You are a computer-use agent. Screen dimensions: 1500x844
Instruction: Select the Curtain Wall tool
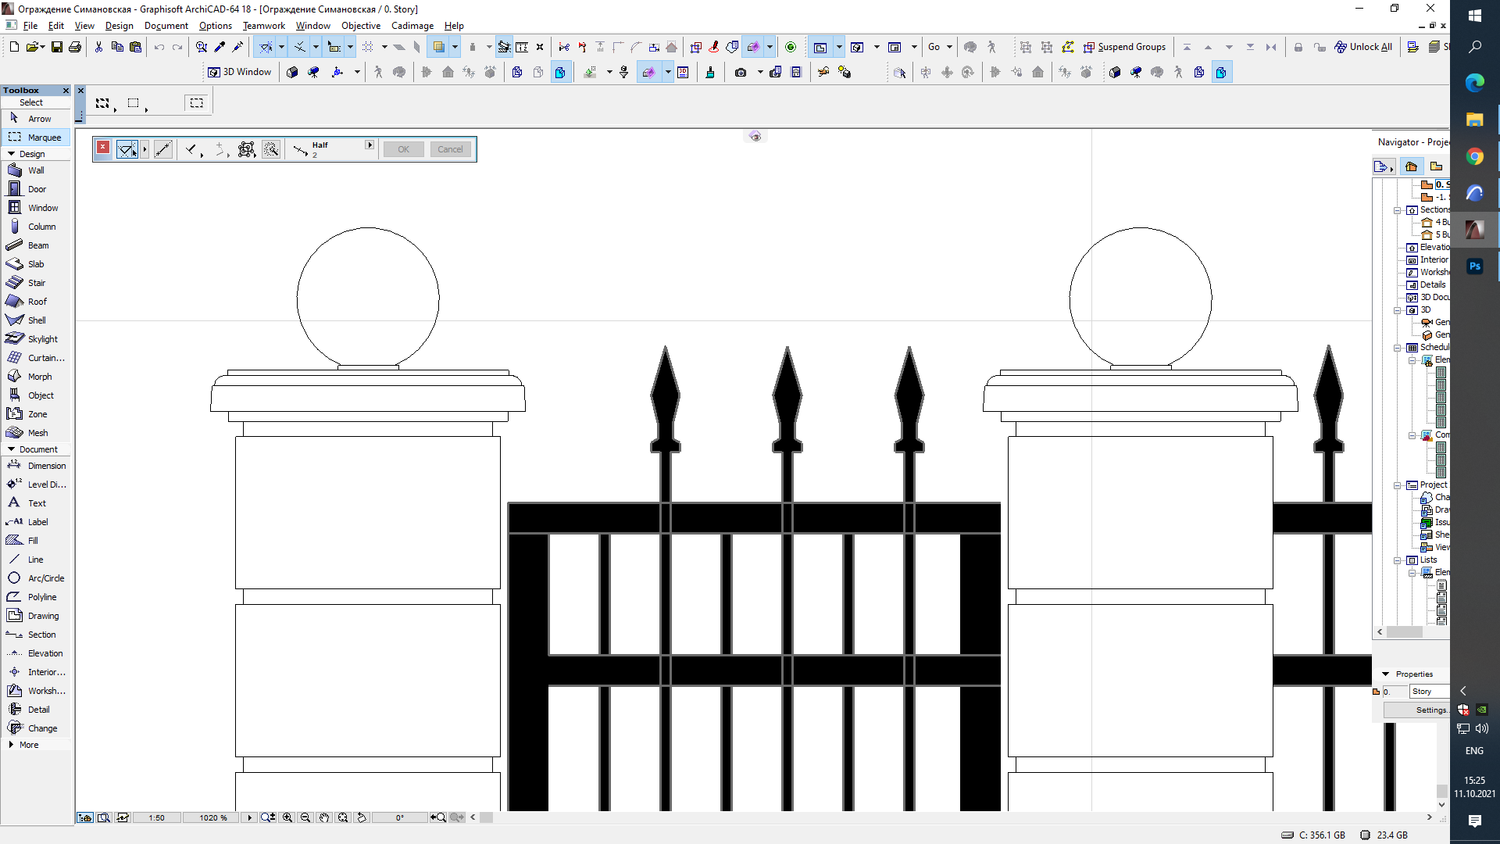[36, 358]
